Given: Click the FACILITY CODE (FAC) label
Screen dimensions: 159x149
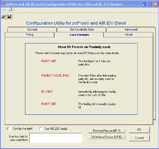Looking at the screenshot, I should [55, 75].
